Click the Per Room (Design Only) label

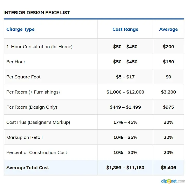point(32,107)
